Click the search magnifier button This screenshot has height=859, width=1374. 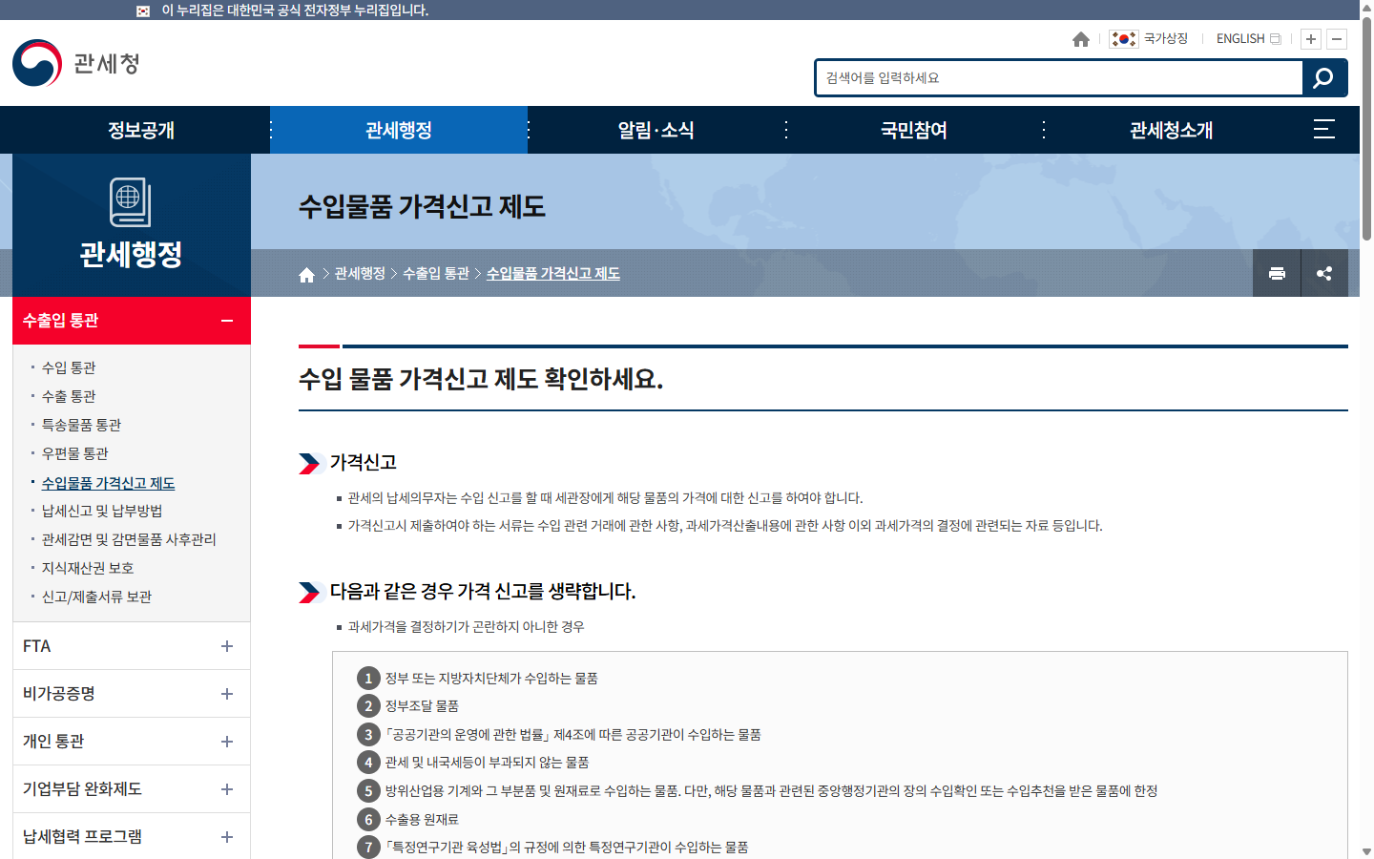coord(1323,78)
